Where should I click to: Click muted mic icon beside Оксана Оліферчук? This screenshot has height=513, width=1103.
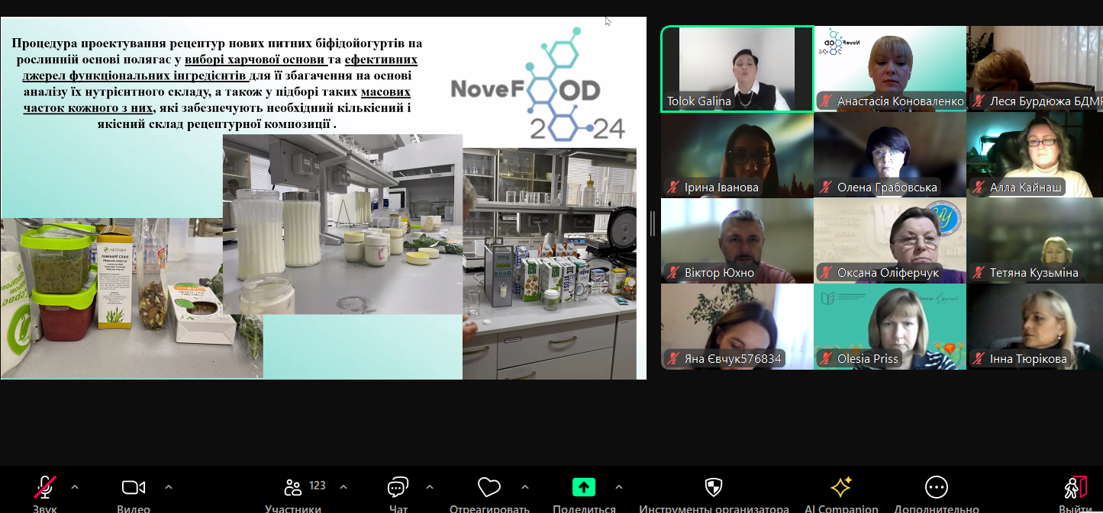click(x=825, y=273)
